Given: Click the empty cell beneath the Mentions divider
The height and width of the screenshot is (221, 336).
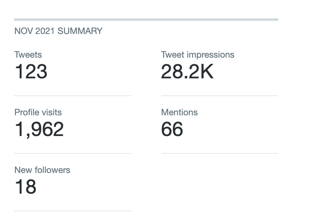Looking at the screenshot, I should 219,181.
